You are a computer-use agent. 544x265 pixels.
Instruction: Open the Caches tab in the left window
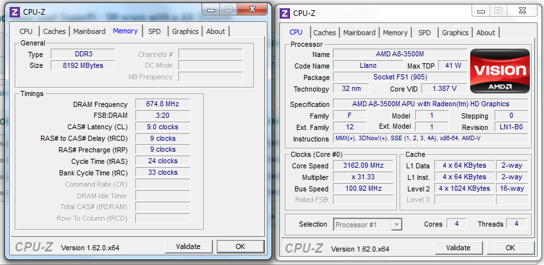tap(55, 31)
